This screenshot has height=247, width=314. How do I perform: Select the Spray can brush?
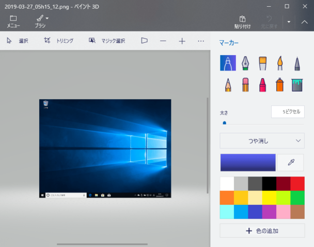click(280, 84)
